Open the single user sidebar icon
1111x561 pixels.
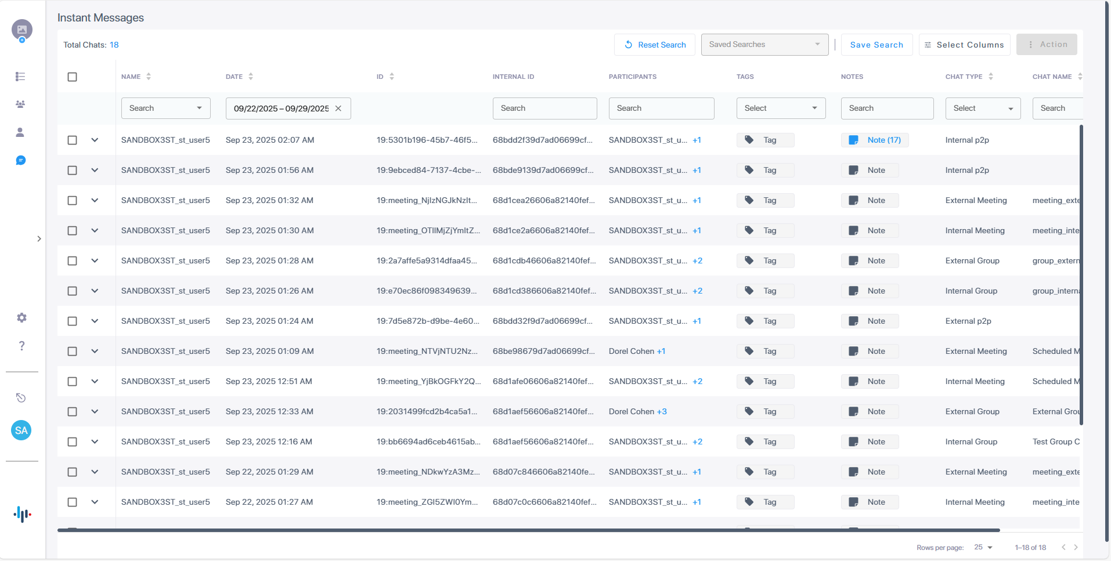click(20, 132)
